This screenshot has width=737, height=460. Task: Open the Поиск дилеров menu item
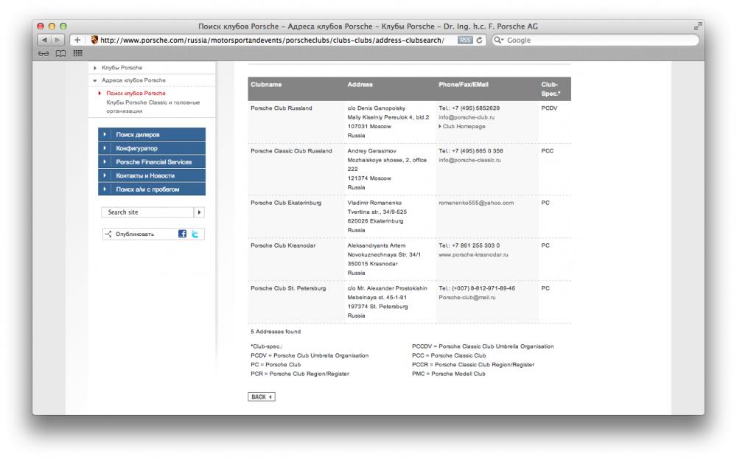[152, 134]
